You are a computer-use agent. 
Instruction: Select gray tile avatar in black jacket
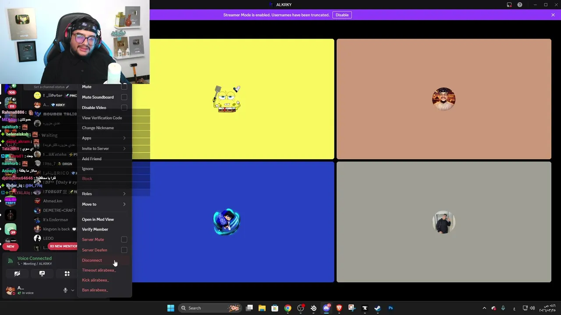point(444,222)
